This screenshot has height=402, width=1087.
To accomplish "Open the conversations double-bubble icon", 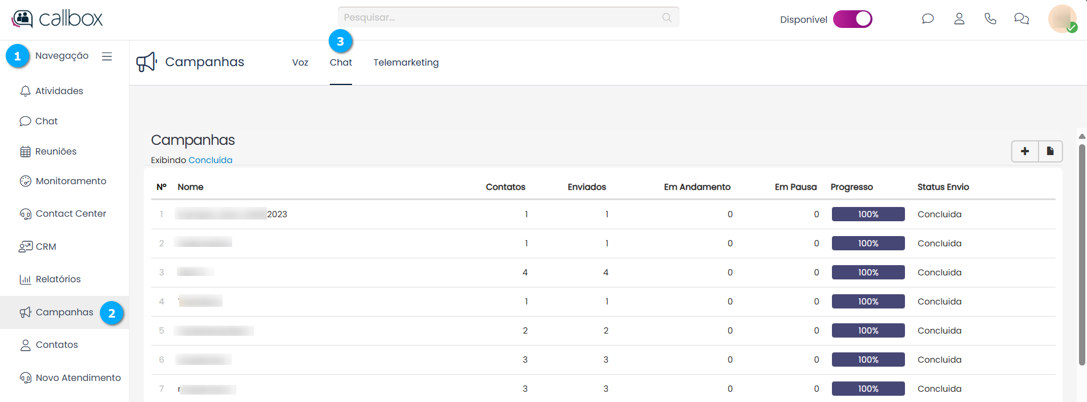I will click(1021, 19).
